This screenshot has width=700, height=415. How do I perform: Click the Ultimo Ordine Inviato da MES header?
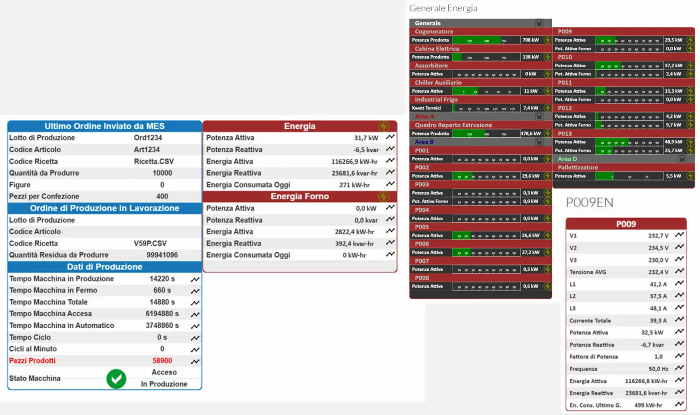(105, 126)
